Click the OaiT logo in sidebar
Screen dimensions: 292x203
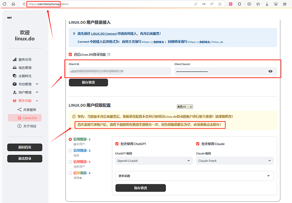[x=9, y=18]
